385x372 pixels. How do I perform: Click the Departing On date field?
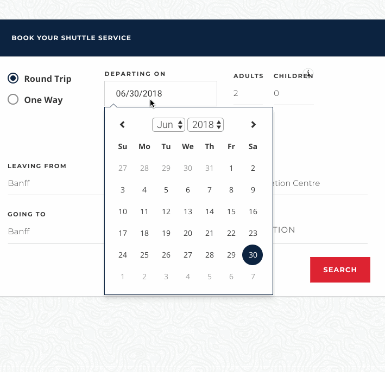(x=161, y=93)
